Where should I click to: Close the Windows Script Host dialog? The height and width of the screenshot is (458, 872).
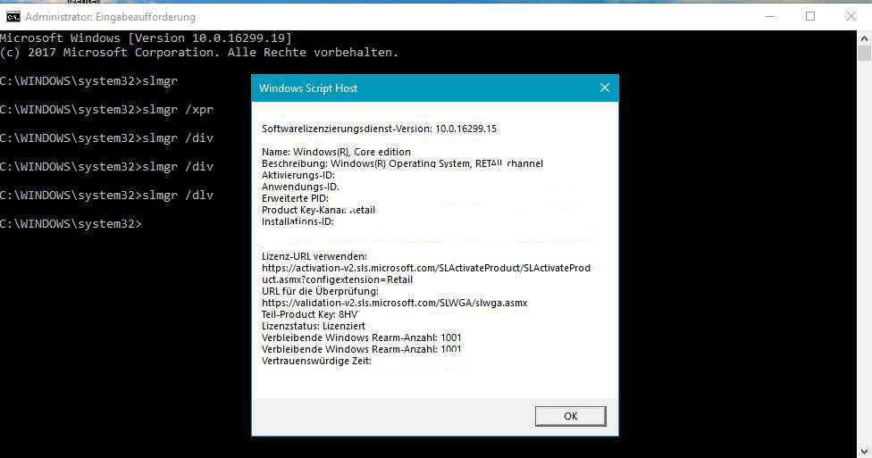point(605,87)
